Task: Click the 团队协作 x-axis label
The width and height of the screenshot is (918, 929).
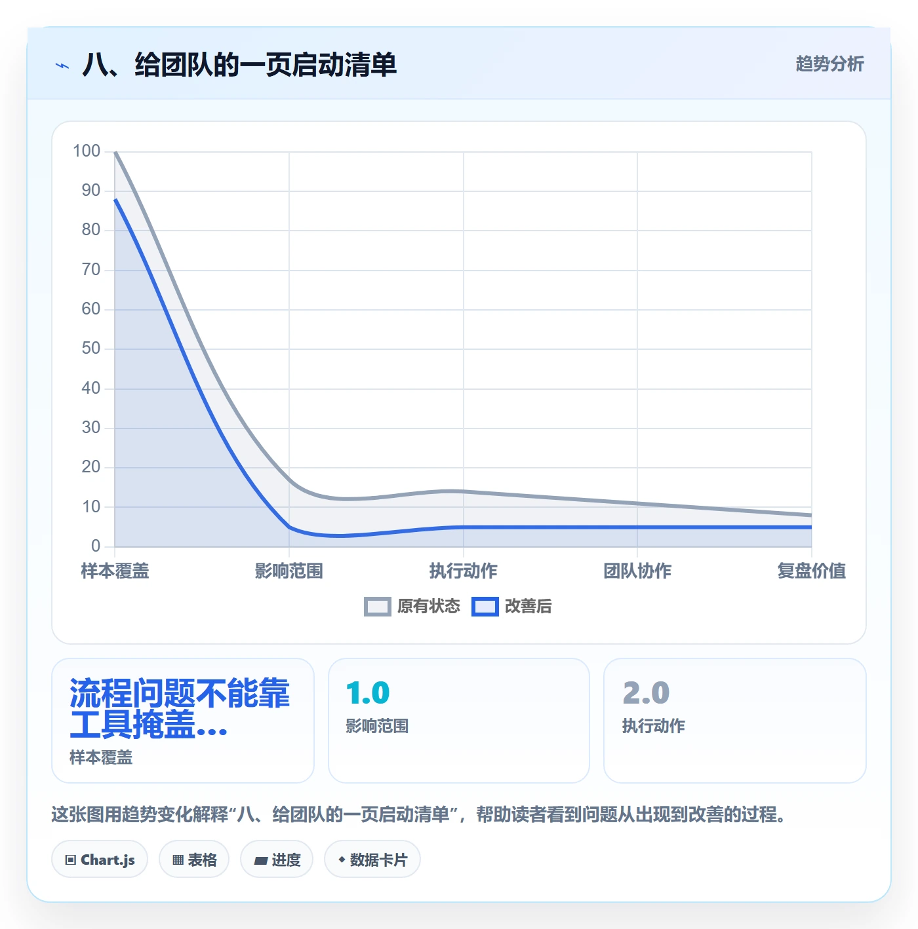Action: (637, 571)
